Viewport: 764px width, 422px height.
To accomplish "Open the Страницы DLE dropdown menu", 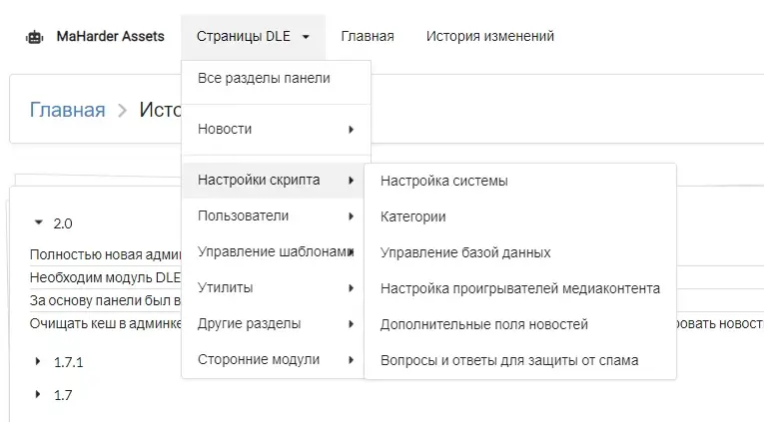I will [253, 37].
